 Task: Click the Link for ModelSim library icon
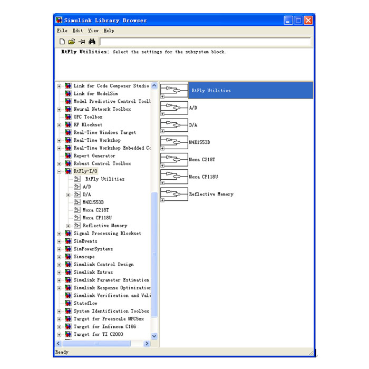(x=68, y=93)
